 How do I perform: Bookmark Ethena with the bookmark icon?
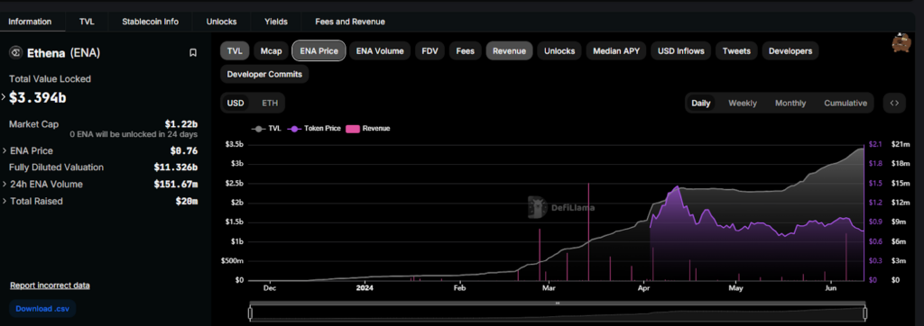click(x=193, y=53)
